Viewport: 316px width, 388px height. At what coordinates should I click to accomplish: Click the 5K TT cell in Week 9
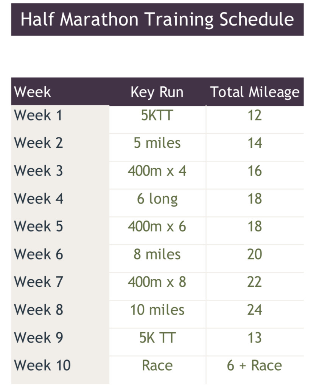coord(157,338)
